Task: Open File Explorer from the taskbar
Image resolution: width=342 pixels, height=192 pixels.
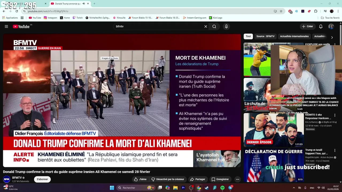Action: coord(175,188)
